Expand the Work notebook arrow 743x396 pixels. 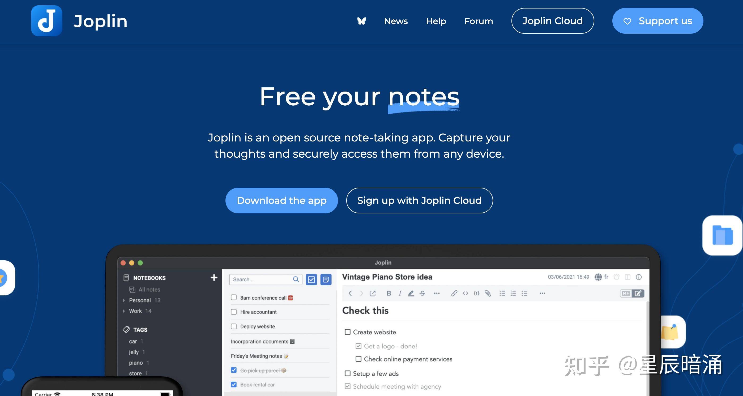(124, 311)
